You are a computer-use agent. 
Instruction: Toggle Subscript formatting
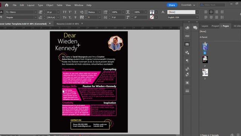(70, 17)
